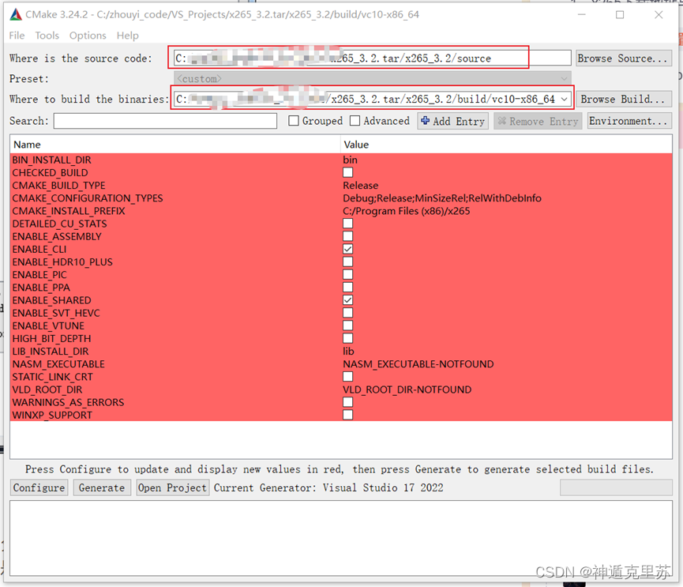The width and height of the screenshot is (683, 587).
Task: Click the Generate button
Action: click(102, 487)
